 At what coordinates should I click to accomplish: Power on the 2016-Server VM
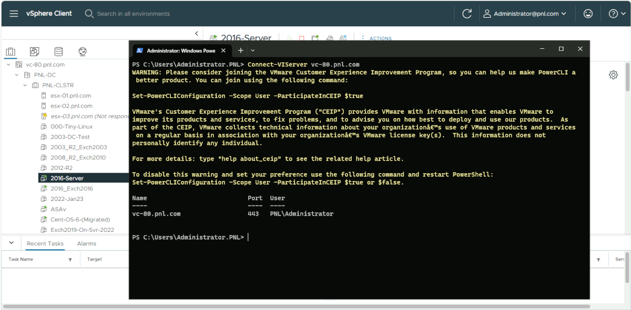coord(289,38)
